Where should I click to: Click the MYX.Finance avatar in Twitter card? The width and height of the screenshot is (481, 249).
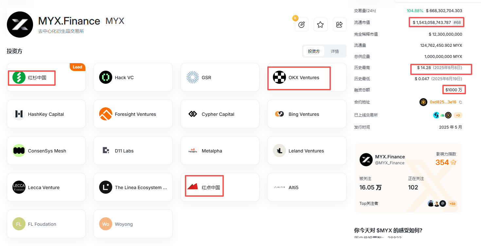tap(366, 160)
